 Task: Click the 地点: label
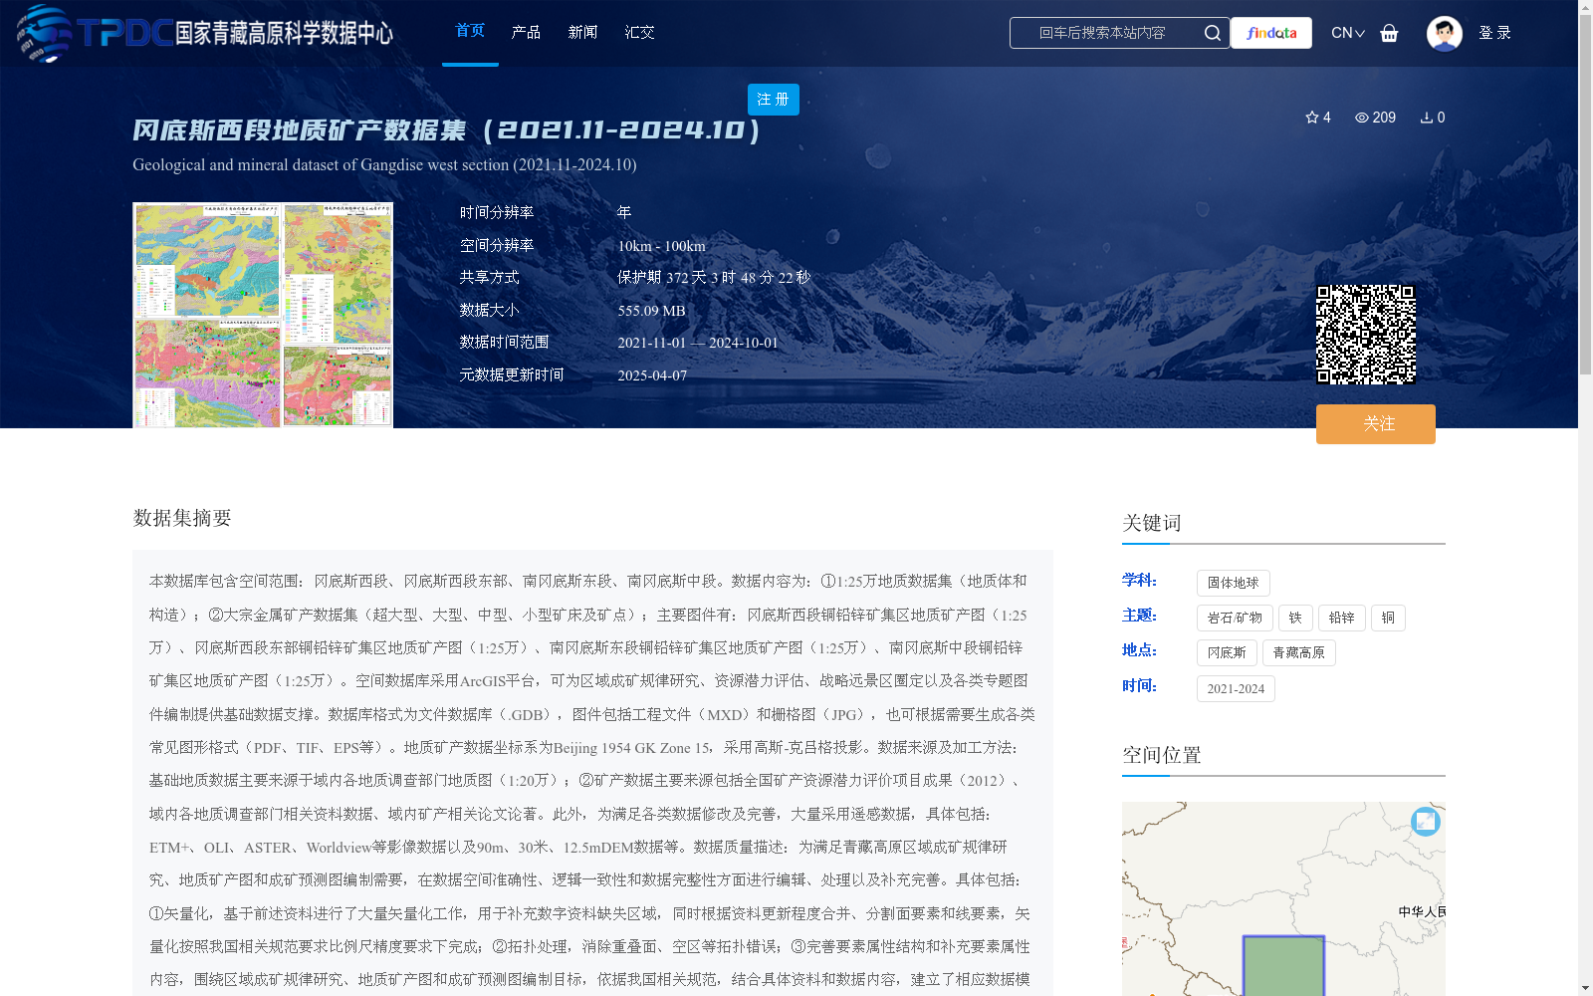(1140, 650)
